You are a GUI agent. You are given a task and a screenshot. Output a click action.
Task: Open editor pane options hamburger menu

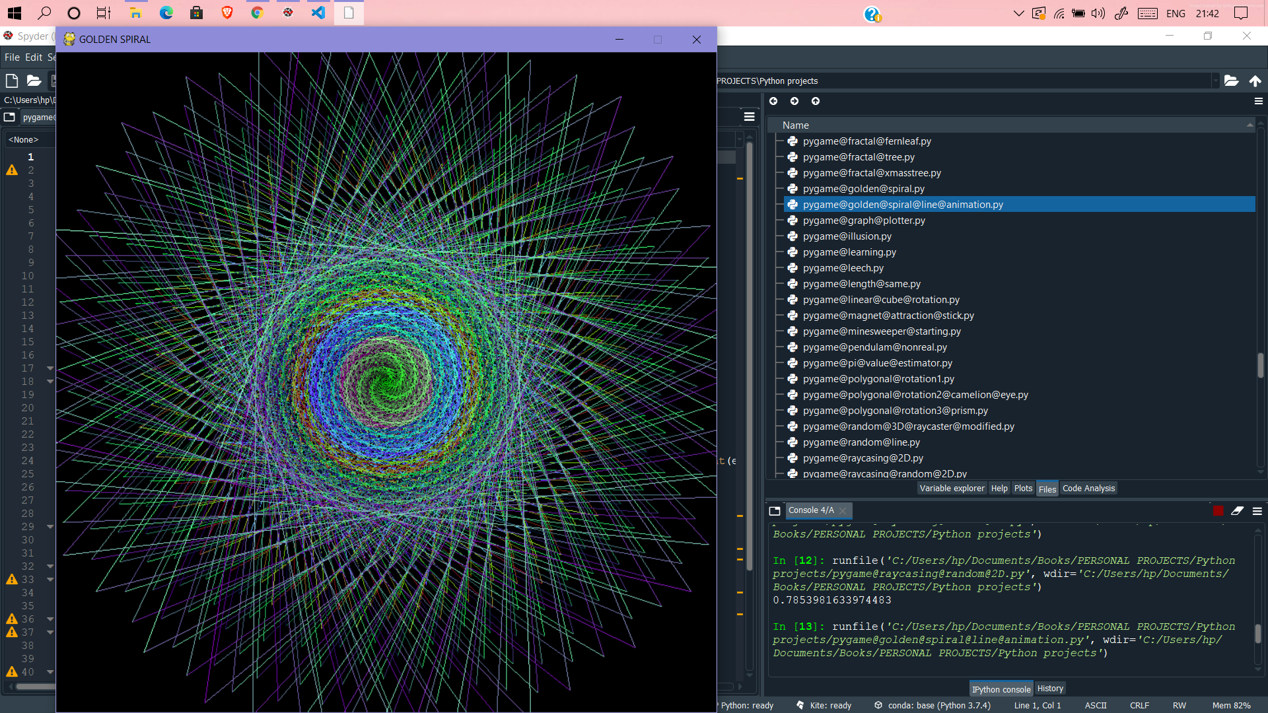tap(749, 117)
